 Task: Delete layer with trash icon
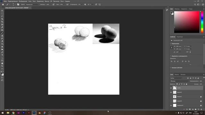tap(201, 109)
